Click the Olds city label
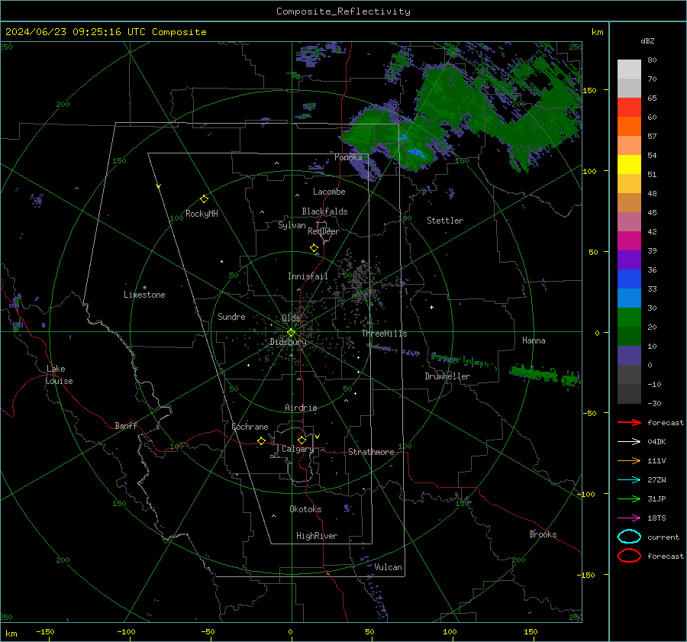This screenshot has width=687, height=642. coord(291,318)
